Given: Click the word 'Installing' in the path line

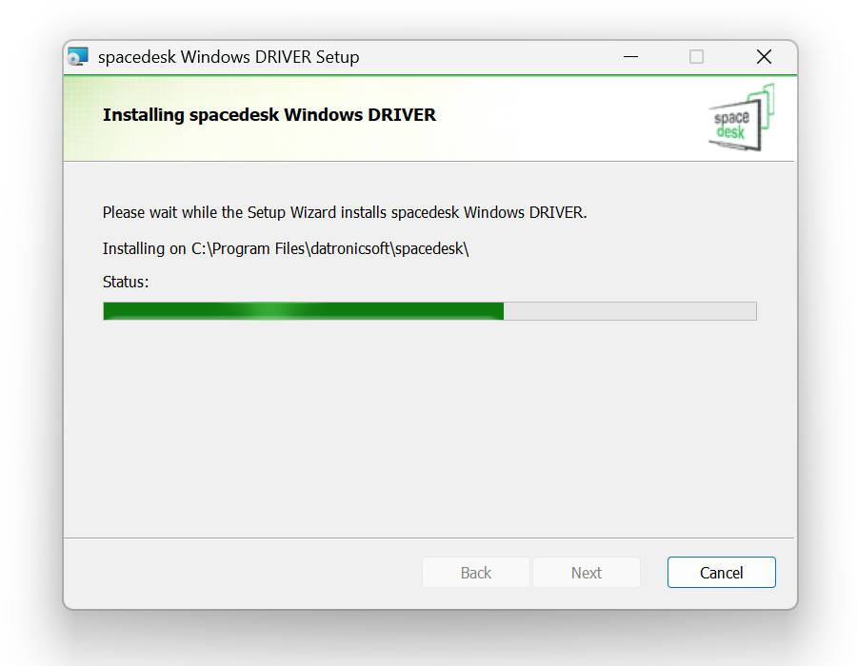Looking at the screenshot, I should (133, 249).
